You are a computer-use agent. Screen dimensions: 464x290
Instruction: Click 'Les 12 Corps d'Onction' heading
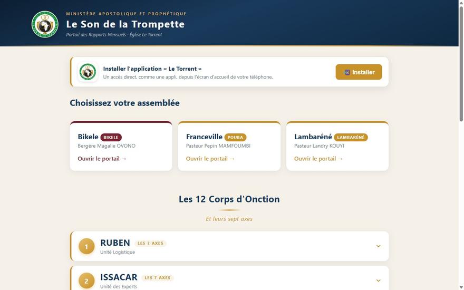[x=229, y=199]
